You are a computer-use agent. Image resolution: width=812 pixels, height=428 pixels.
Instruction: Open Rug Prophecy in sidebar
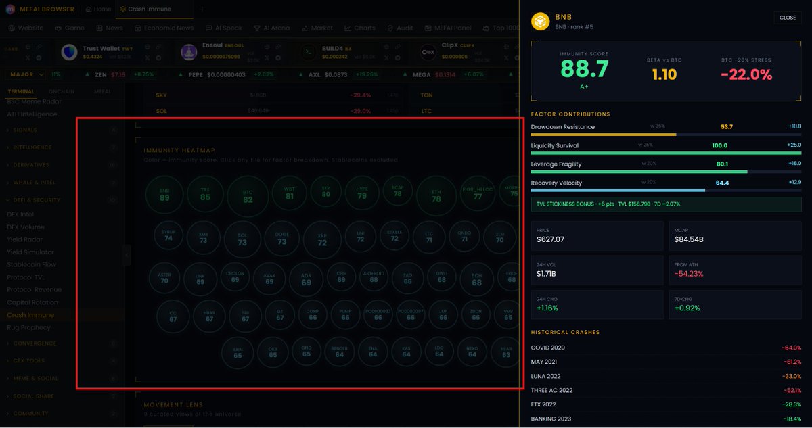pos(28,327)
